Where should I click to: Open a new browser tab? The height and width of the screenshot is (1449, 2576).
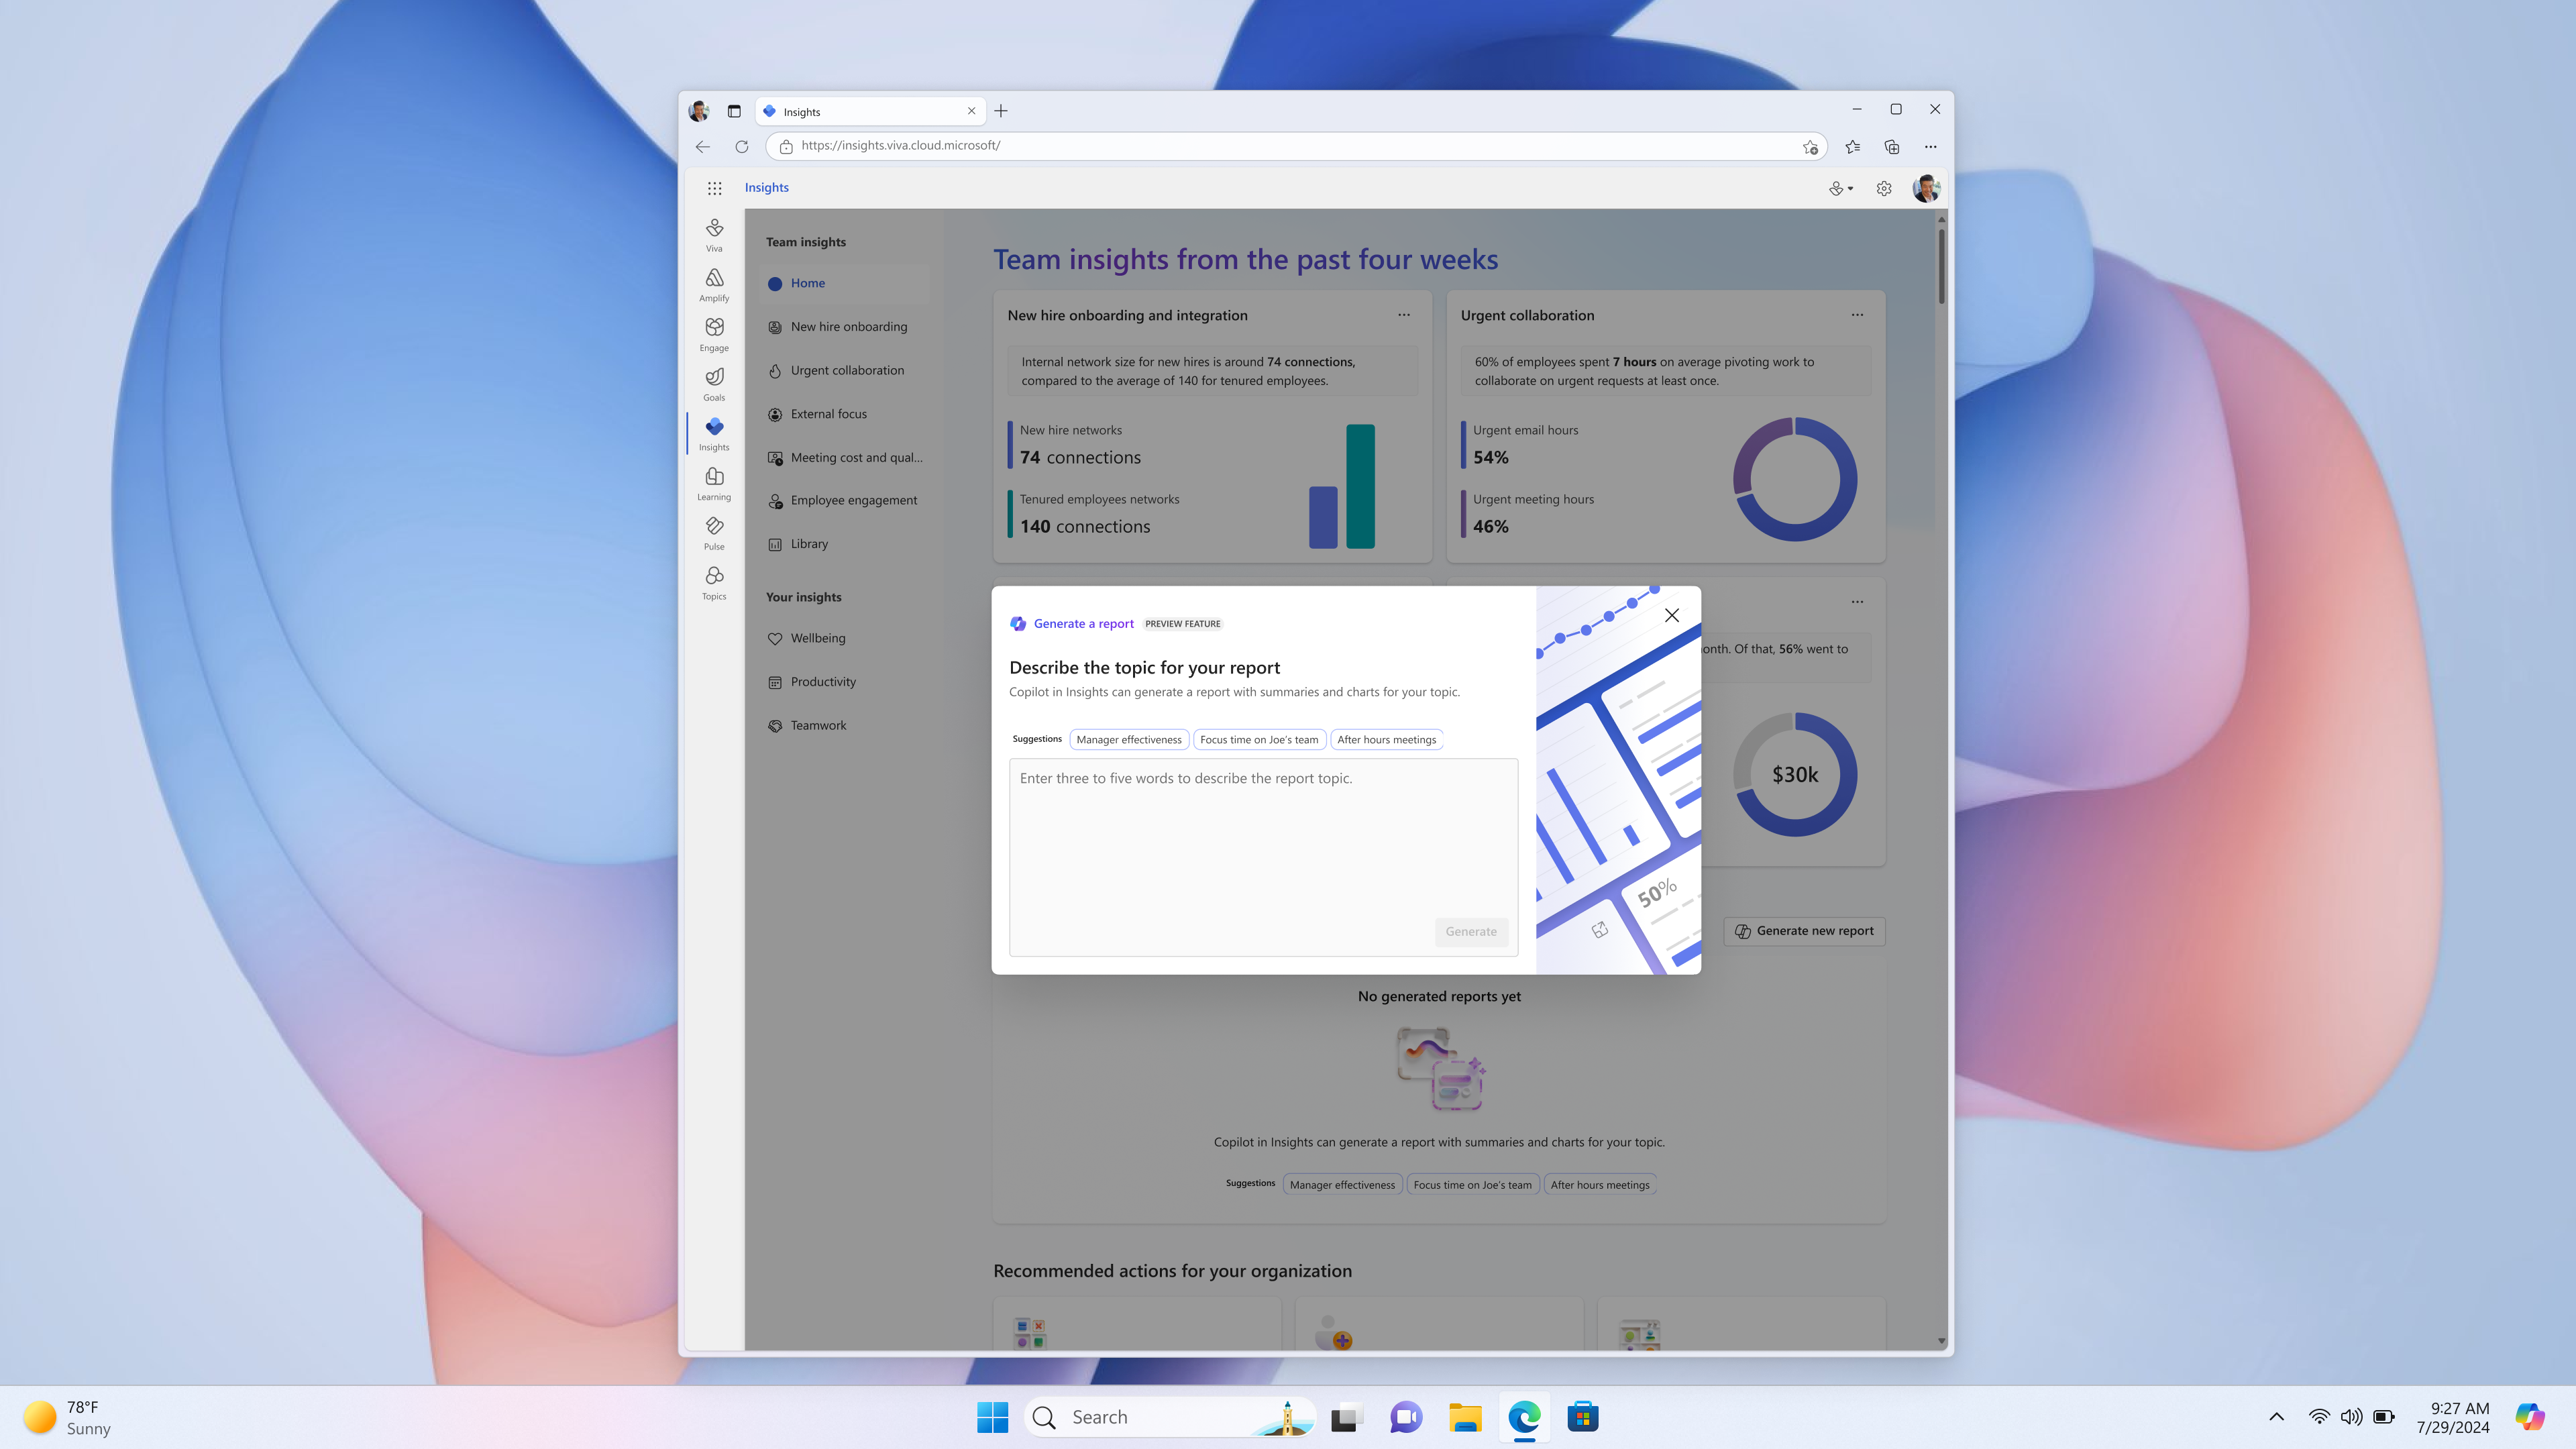click(x=1001, y=111)
